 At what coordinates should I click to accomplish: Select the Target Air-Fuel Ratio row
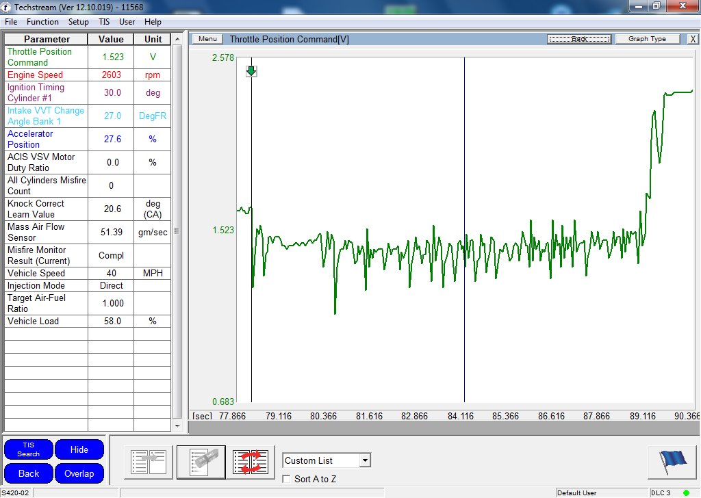[88, 303]
